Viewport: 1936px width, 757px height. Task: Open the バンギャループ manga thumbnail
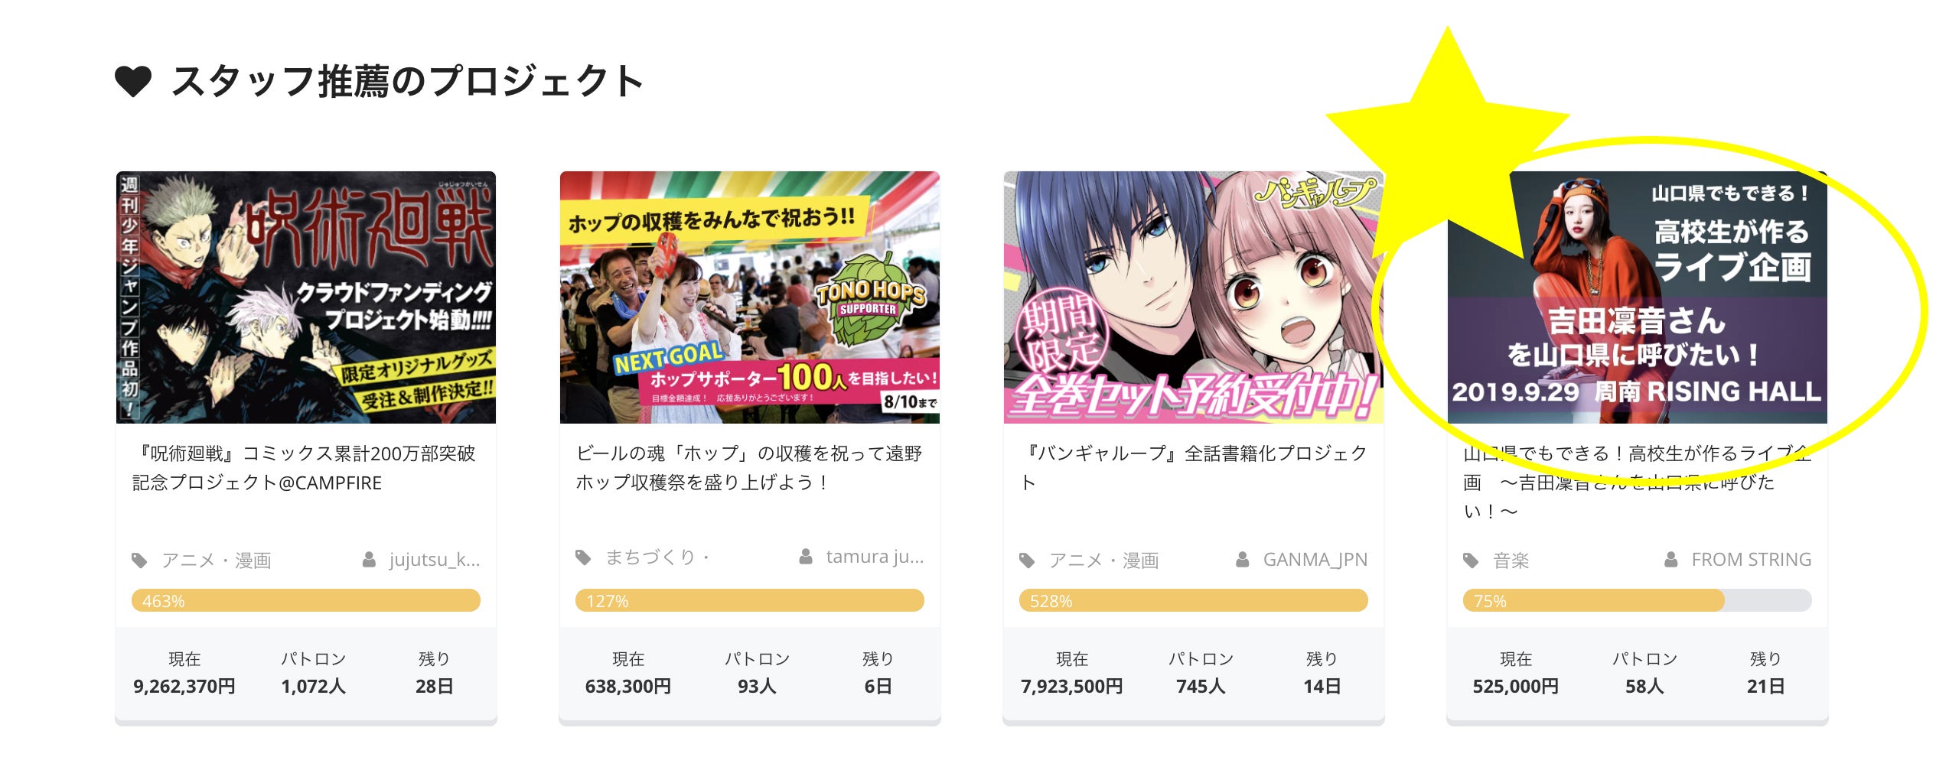click(x=1194, y=297)
